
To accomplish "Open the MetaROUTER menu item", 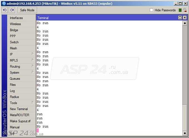I will [22, 115].
